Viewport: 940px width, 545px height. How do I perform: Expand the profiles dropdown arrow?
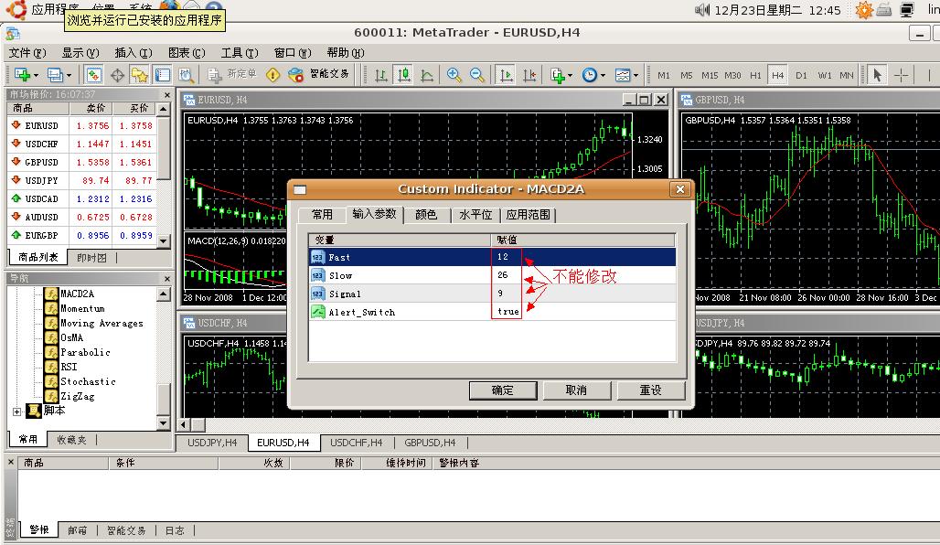tap(69, 76)
